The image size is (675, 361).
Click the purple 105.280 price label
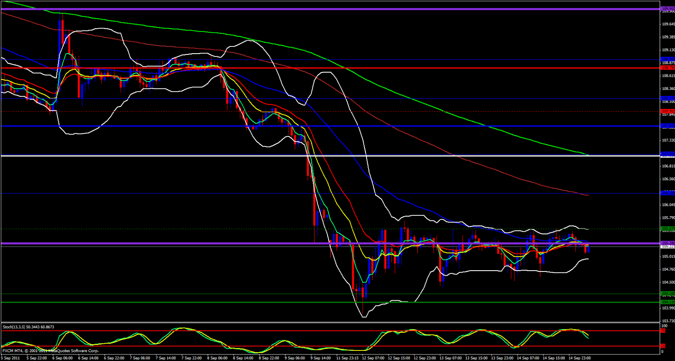coord(667,243)
